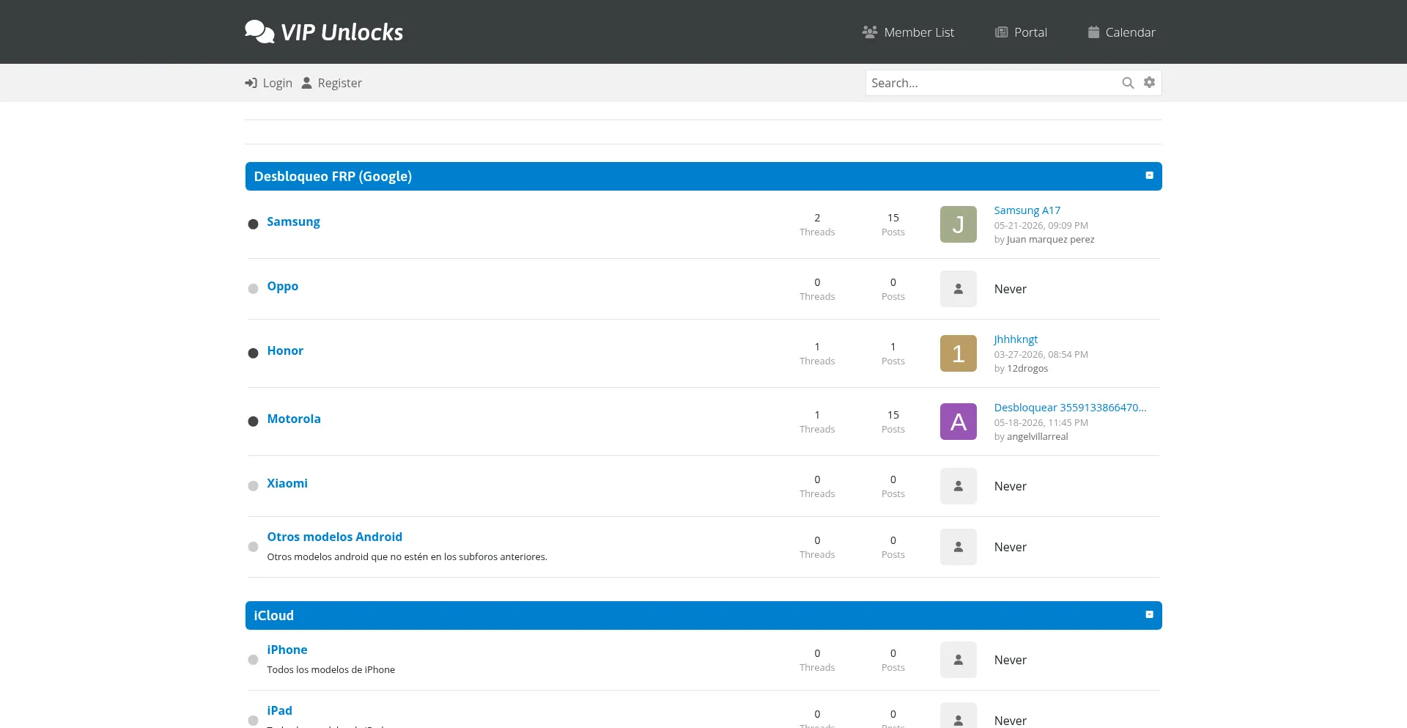The image size is (1407, 728).
Task: Open the Honor forum
Action: tap(285, 350)
